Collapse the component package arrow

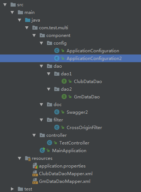click(x=34, y=35)
